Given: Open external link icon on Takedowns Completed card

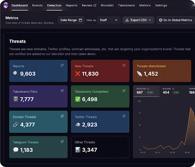Looking at the screenshot, I should pyautogui.click(x=124, y=91).
